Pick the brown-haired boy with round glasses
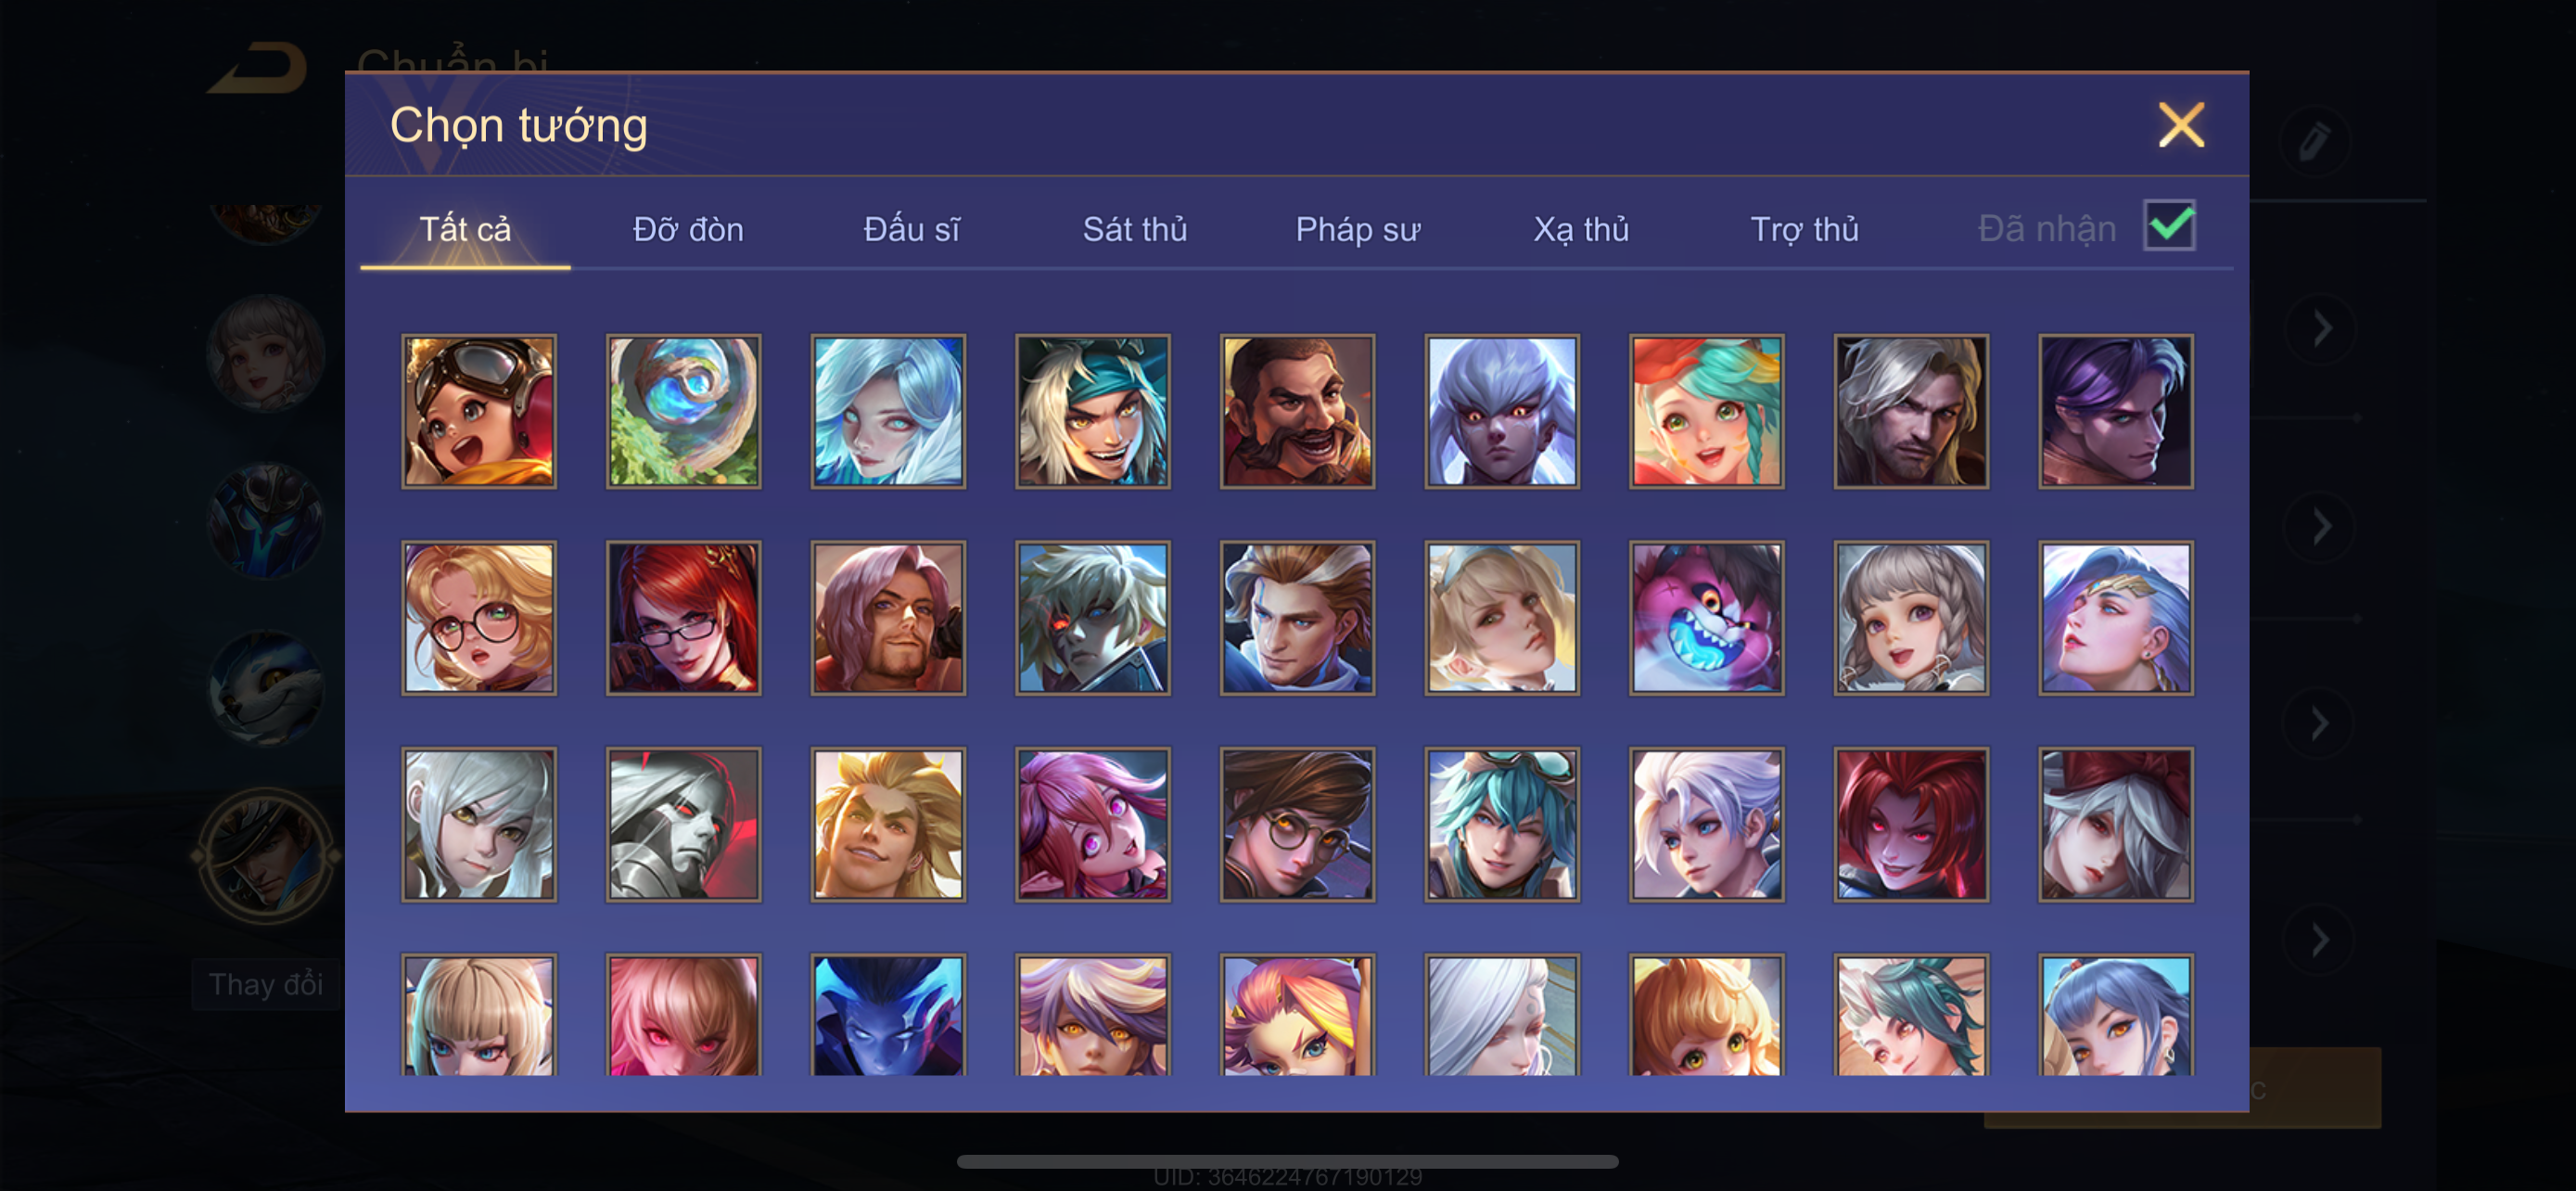 (x=1297, y=825)
